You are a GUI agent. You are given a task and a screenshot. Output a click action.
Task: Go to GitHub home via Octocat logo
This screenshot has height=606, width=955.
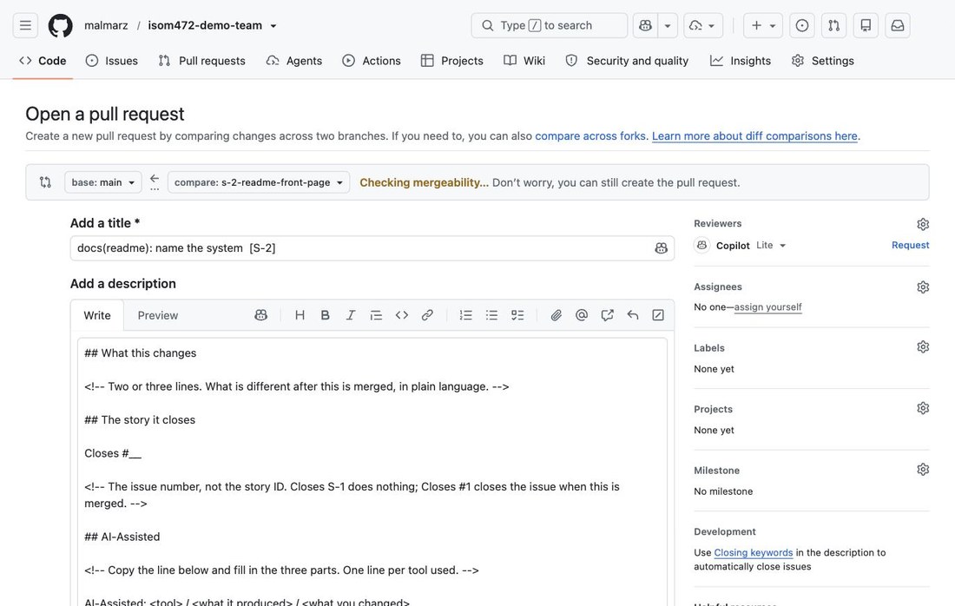[60, 25]
